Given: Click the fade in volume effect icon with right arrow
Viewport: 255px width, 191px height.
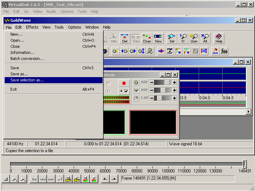Looking at the screenshot, I should point(133,51).
